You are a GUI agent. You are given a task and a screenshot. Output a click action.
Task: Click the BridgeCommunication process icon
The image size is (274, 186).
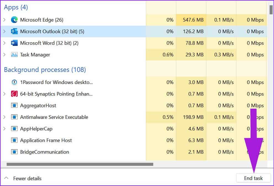click(x=14, y=152)
